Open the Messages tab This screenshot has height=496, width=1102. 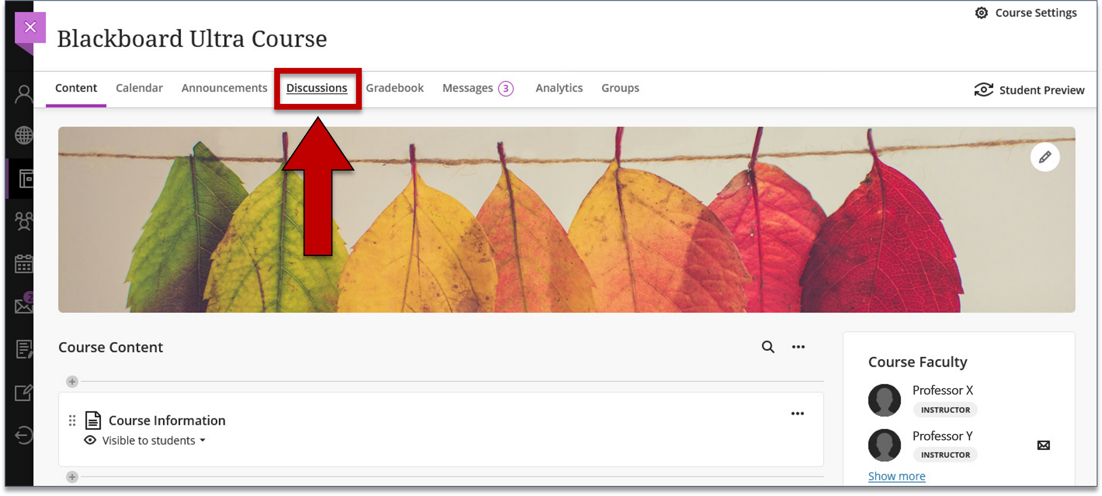pos(467,88)
